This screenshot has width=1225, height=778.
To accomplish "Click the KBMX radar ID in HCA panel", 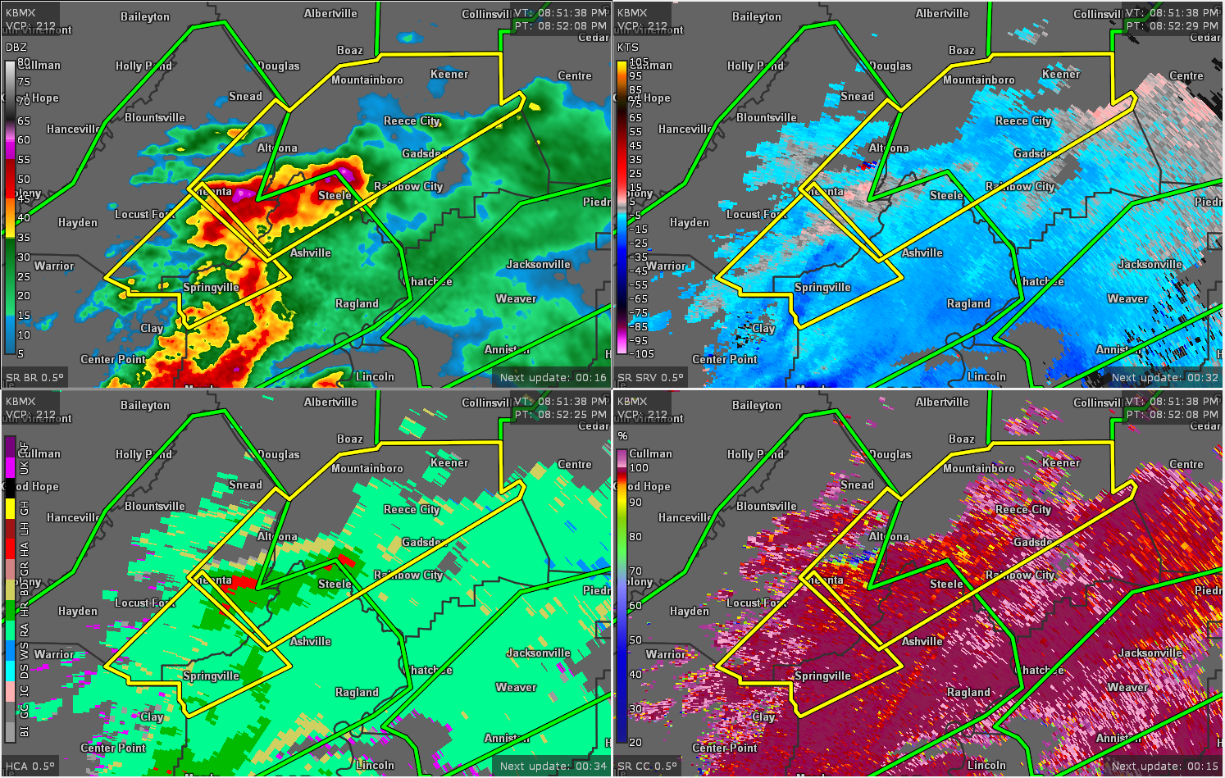I will [x=20, y=401].
